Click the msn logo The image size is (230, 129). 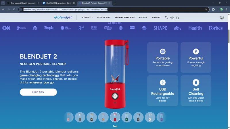tap(21, 28)
